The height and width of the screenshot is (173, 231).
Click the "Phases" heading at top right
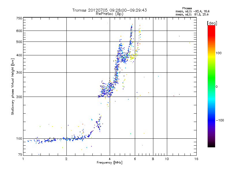187,8
